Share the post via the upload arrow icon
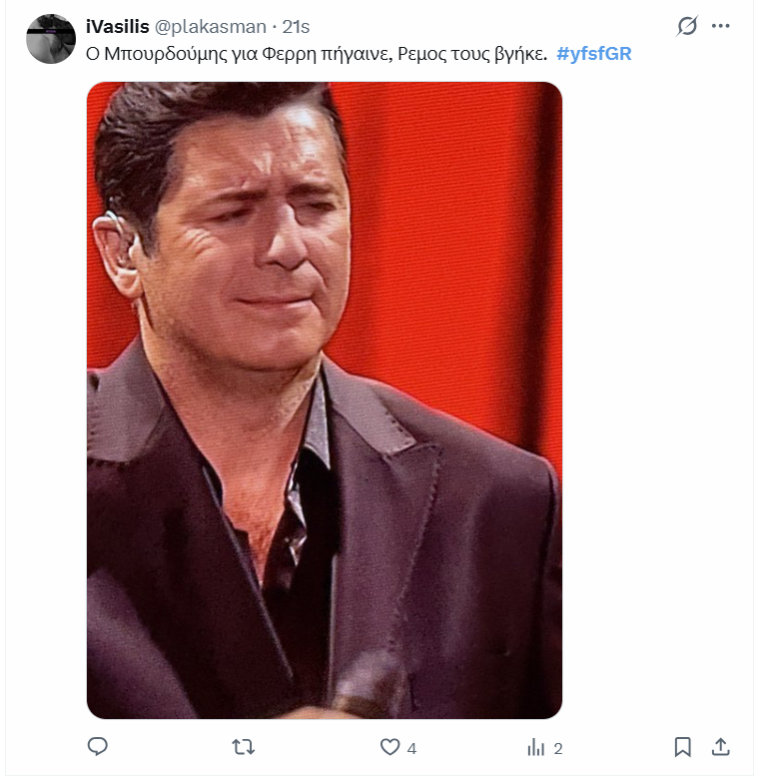 pyautogui.click(x=719, y=747)
